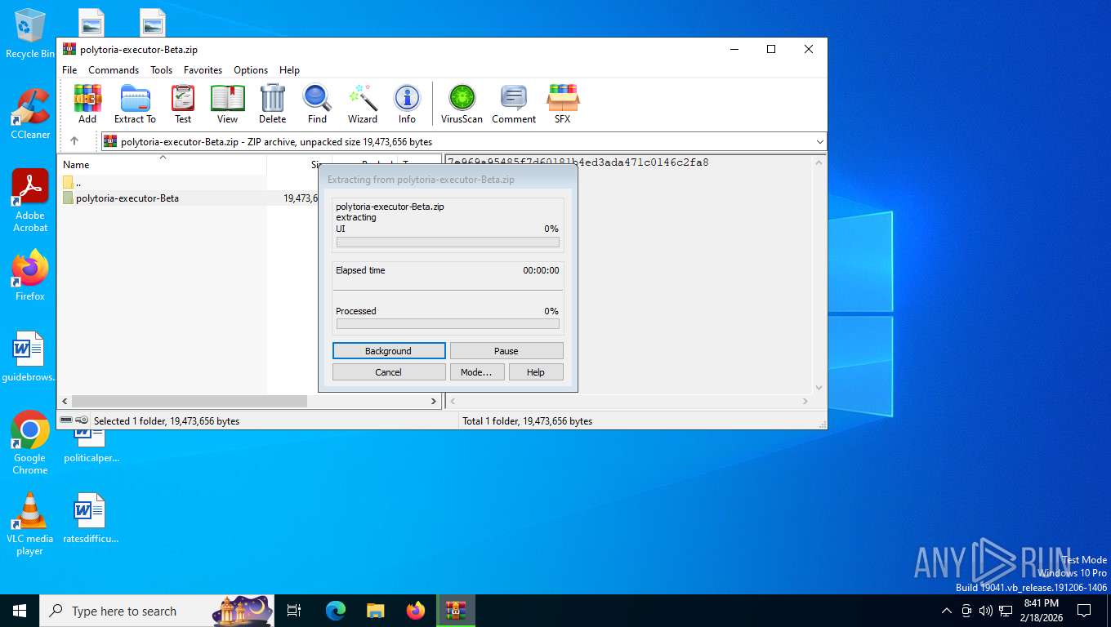This screenshot has width=1111, height=627.
Task: Open the Find tool
Action: pos(317,104)
